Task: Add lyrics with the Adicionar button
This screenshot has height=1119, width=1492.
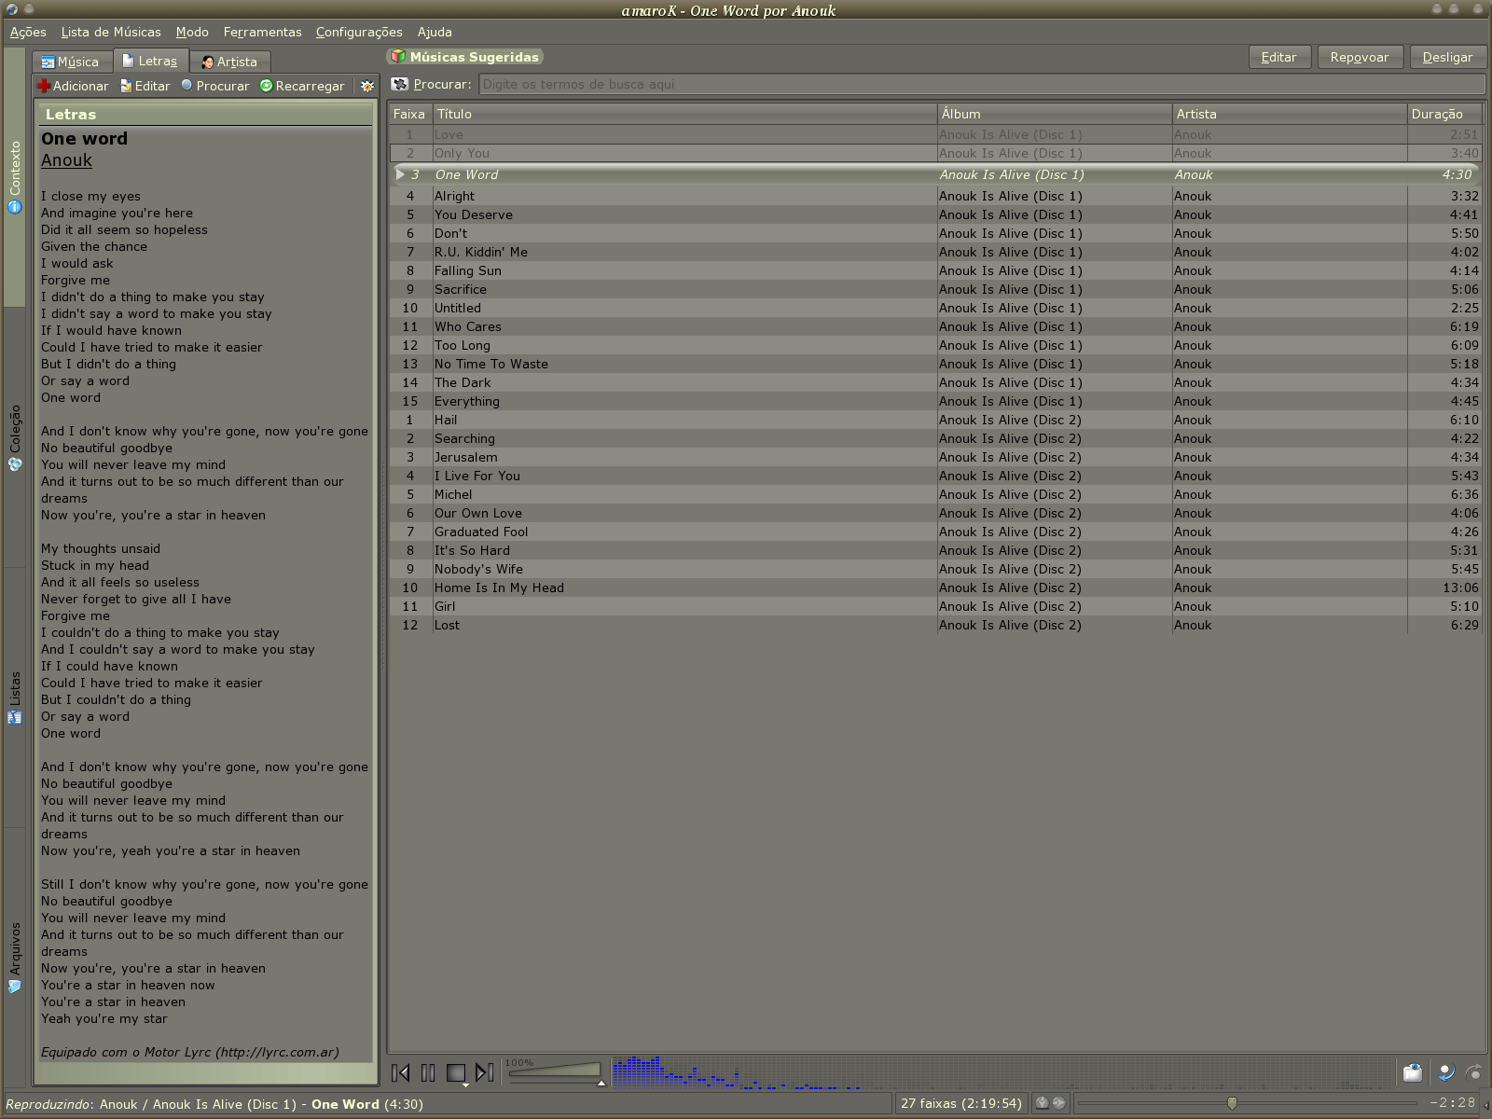Action: point(73,86)
